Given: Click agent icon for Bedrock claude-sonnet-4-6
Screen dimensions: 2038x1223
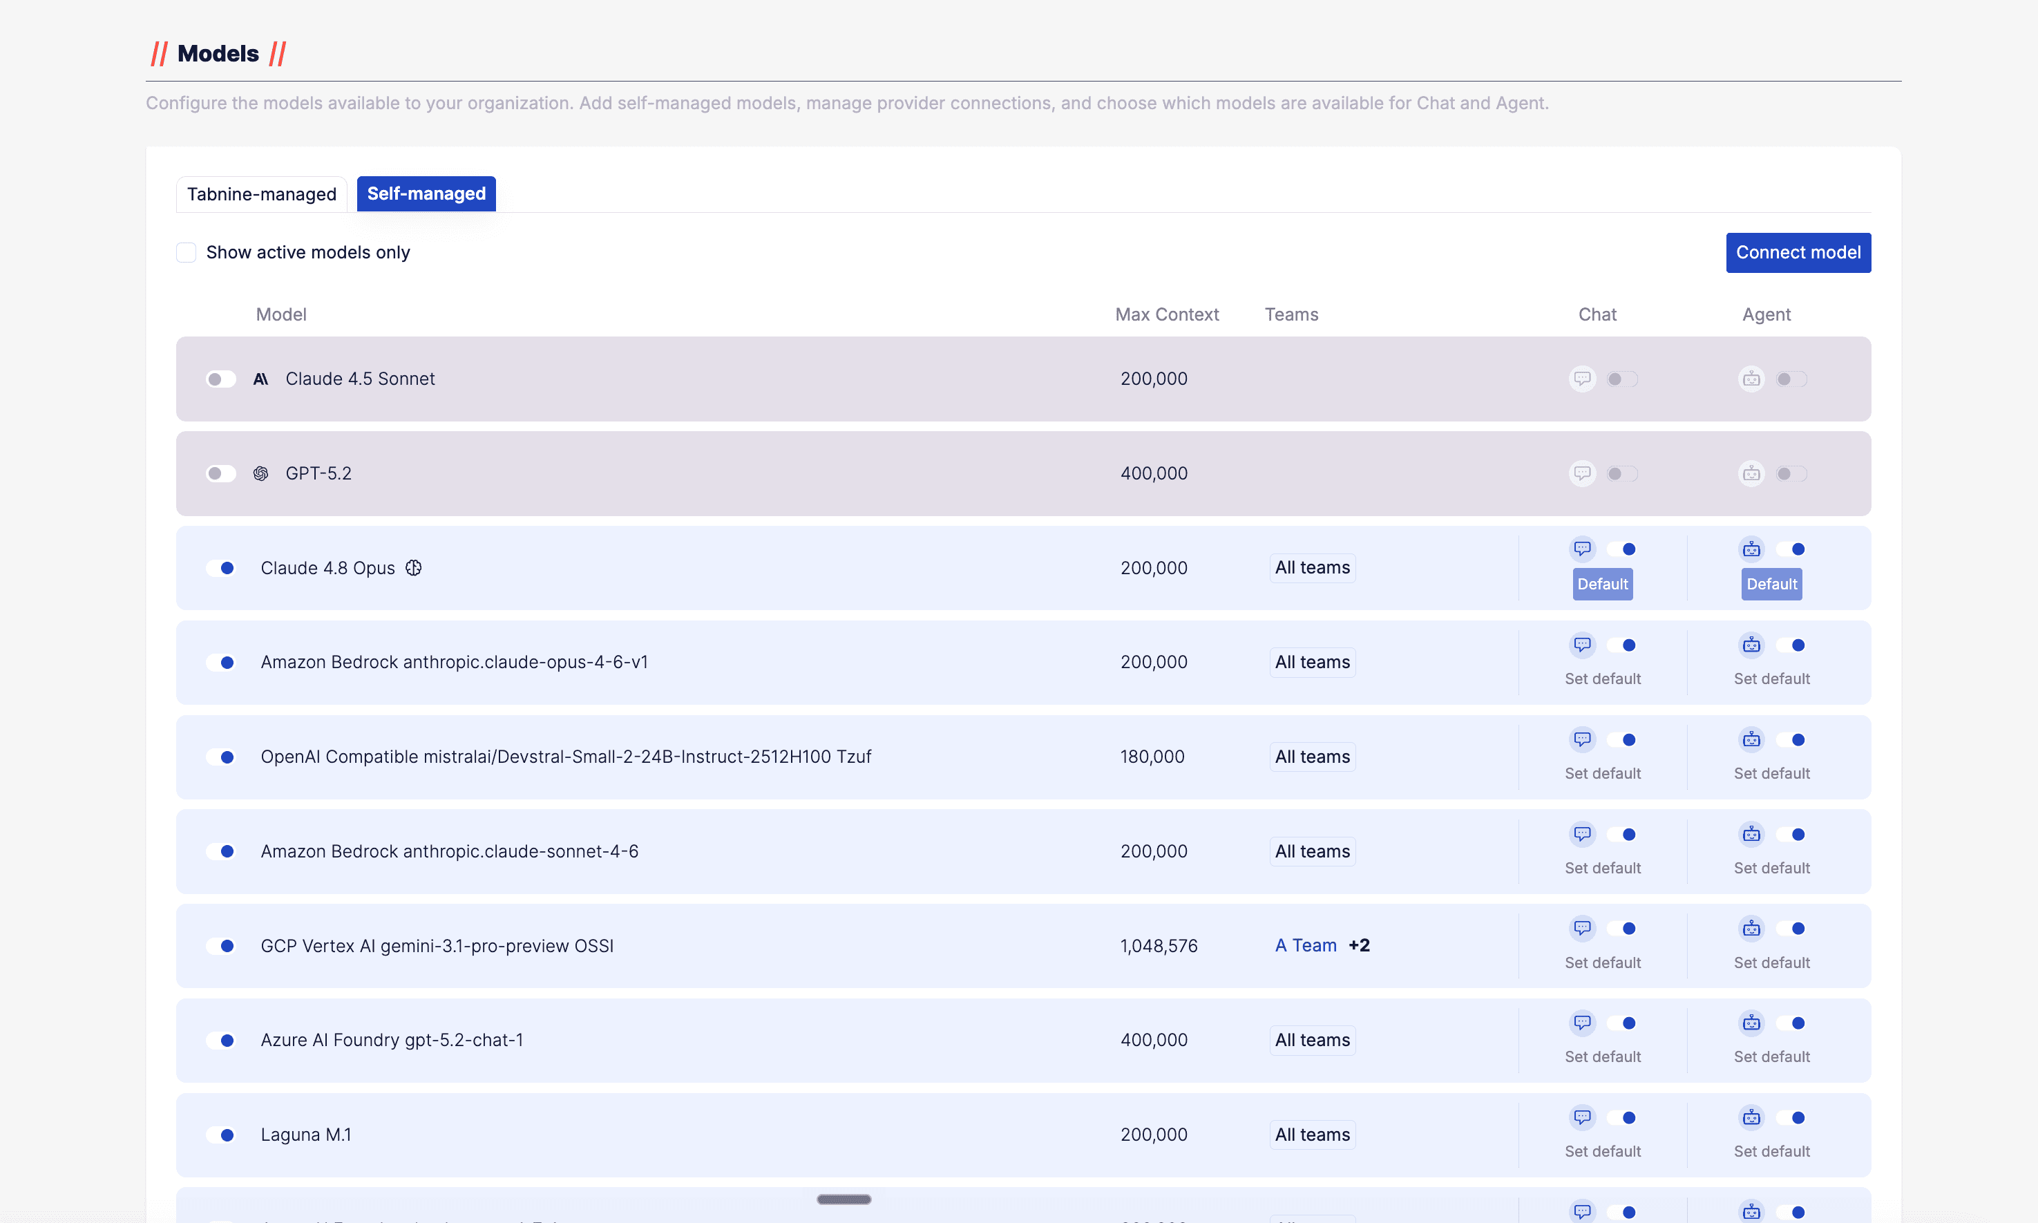Looking at the screenshot, I should 1751,834.
